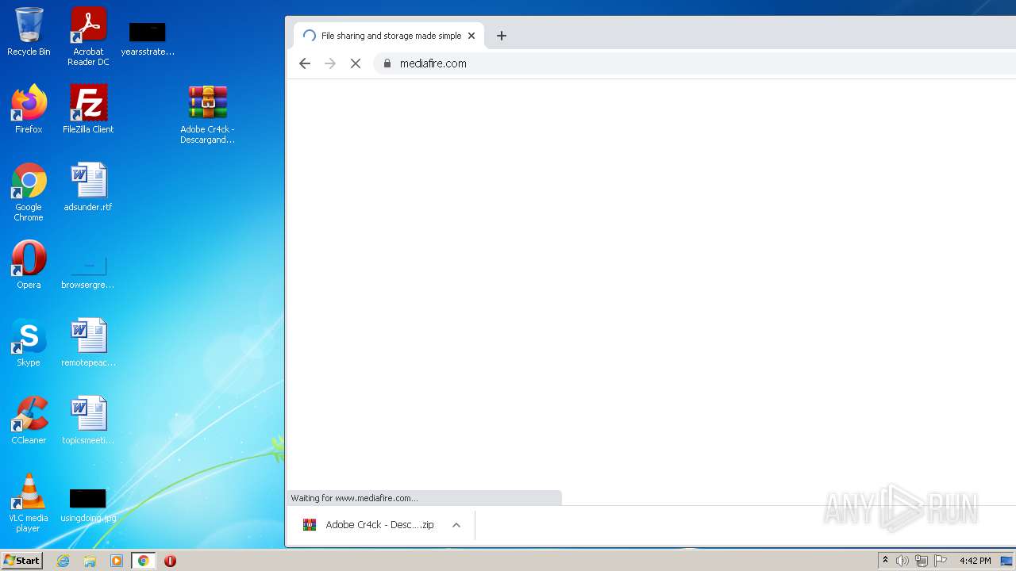The height and width of the screenshot is (571, 1016).
Task: Switch to File sharing and storage tab
Action: coord(389,36)
